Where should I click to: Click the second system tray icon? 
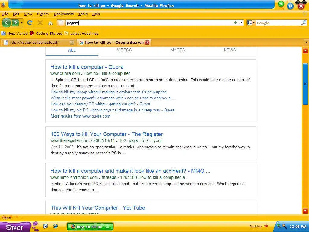[284, 226]
